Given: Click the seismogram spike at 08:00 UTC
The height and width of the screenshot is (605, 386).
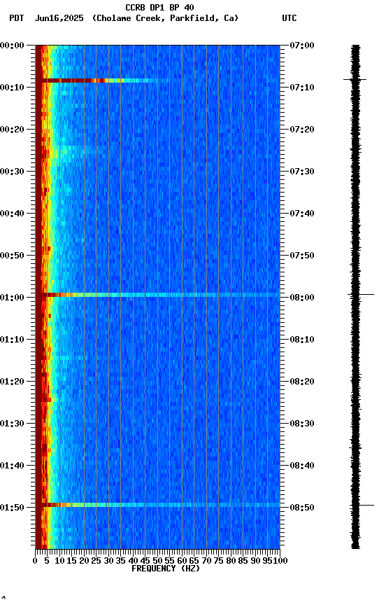Looking at the screenshot, I should [361, 294].
